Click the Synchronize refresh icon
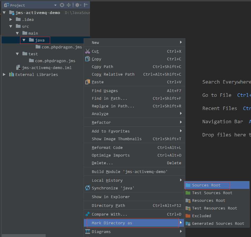 coord(88,188)
